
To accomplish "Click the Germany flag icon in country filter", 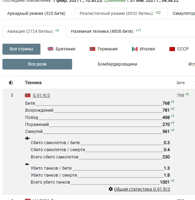I will tap(92, 49).
